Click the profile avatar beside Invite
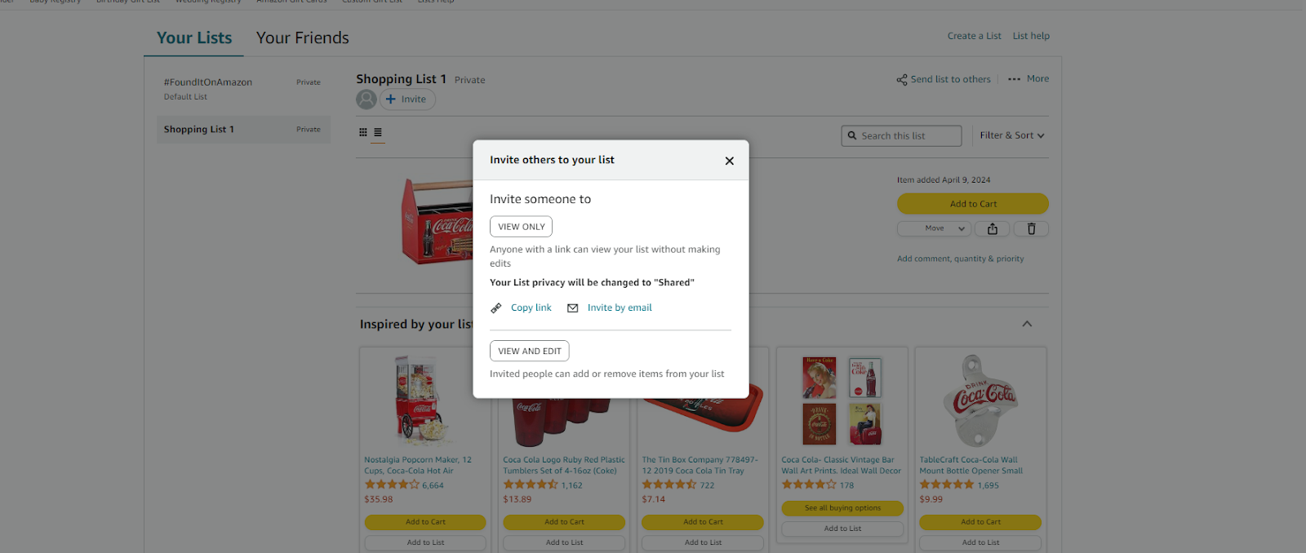The width and height of the screenshot is (1306, 553). pyautogui.click(x=366, y=99)
